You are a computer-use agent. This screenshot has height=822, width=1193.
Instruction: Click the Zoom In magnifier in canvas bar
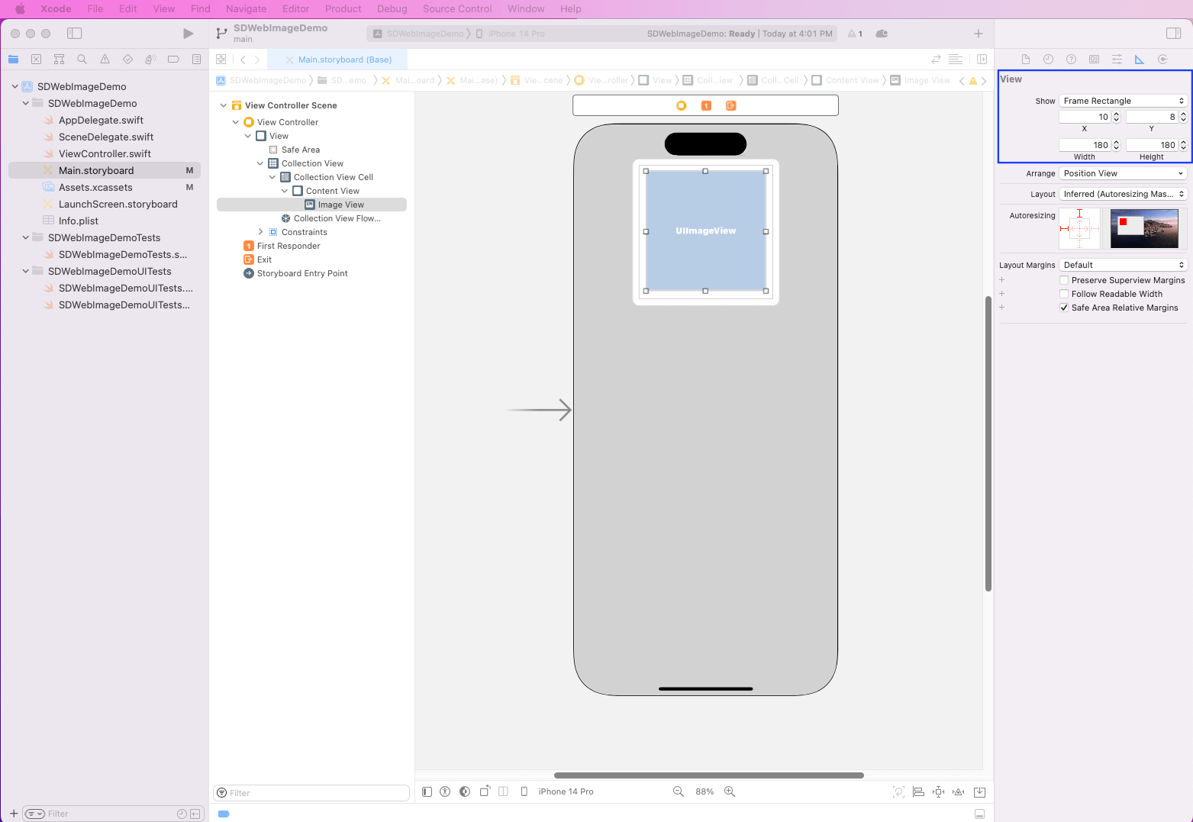(730, 792)
